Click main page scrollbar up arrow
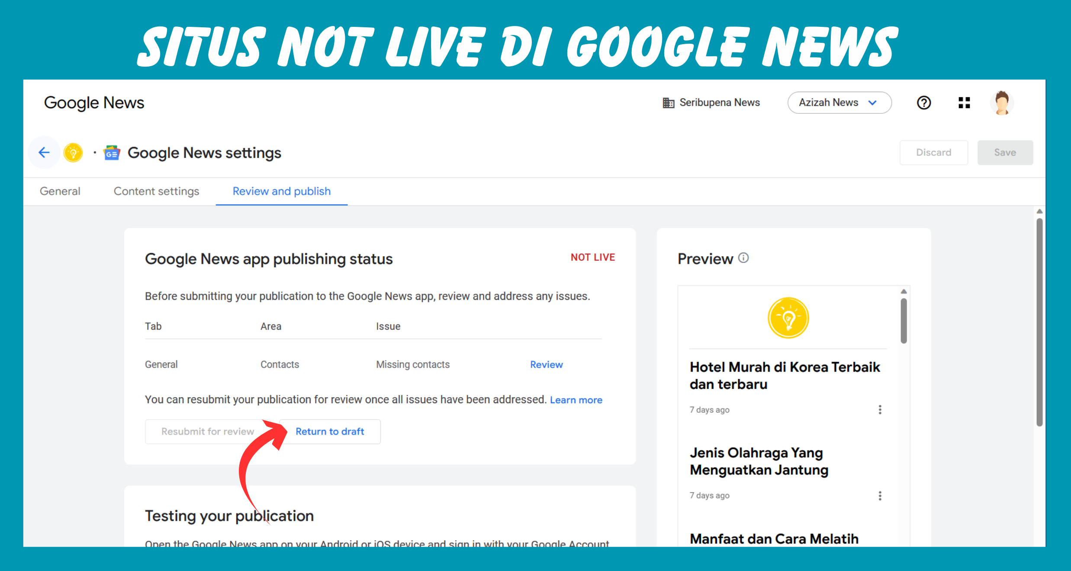Image resolution: width=1071 pixels, height=571 pixels. pos(1039,211)
